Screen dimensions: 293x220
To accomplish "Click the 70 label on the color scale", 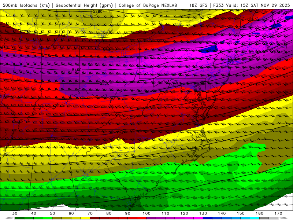I will 90,213.
